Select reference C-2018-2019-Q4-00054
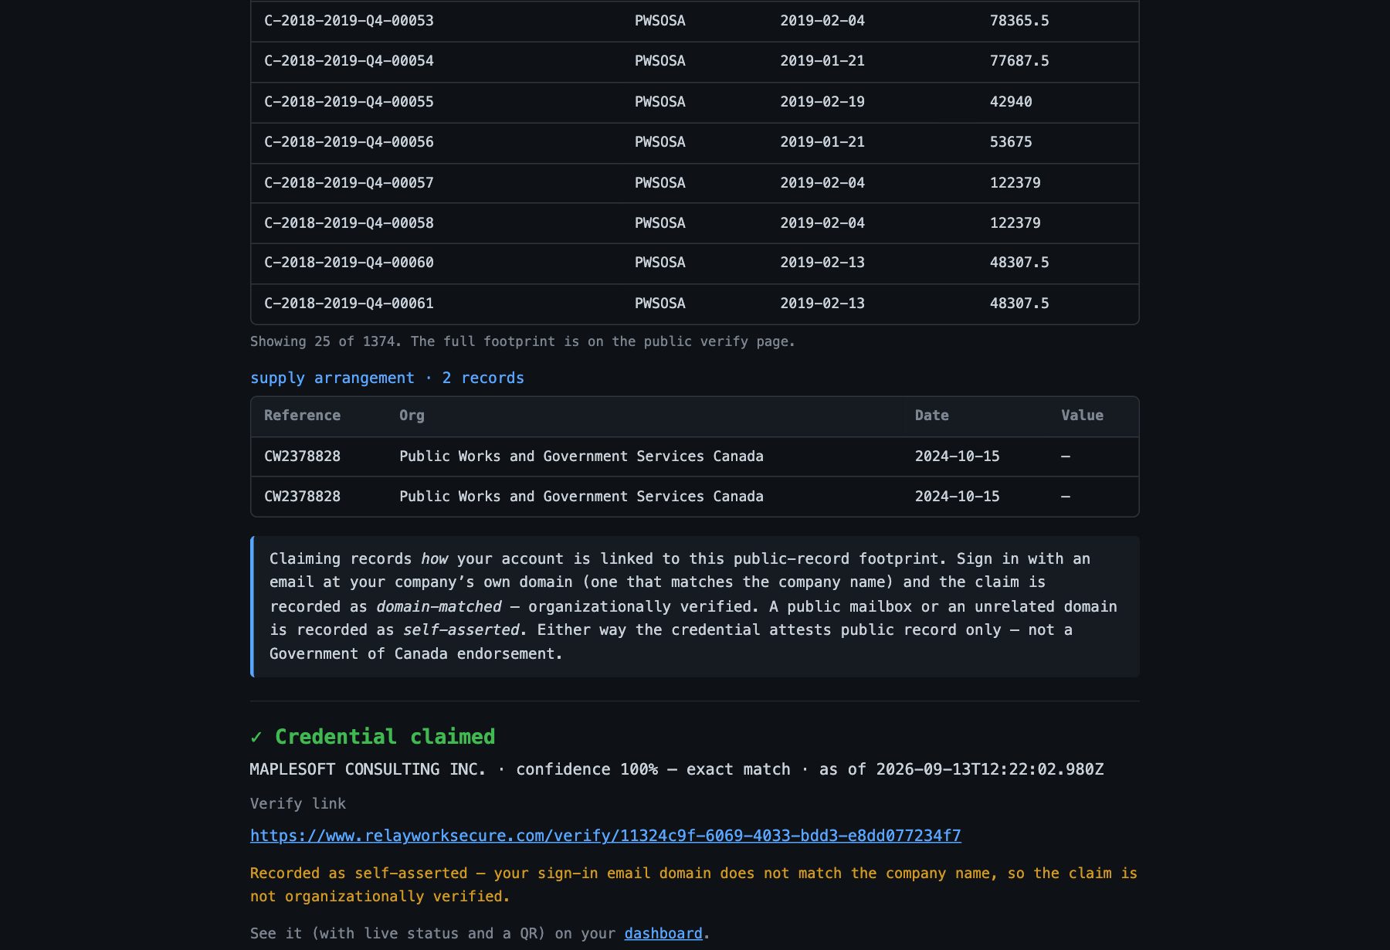Viewport: 1390px width, 950px height. pos(349,61)
